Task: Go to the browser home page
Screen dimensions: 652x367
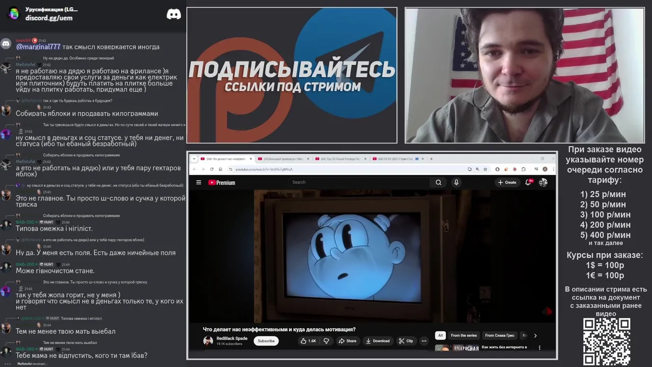Action: [x=220, y=169]
